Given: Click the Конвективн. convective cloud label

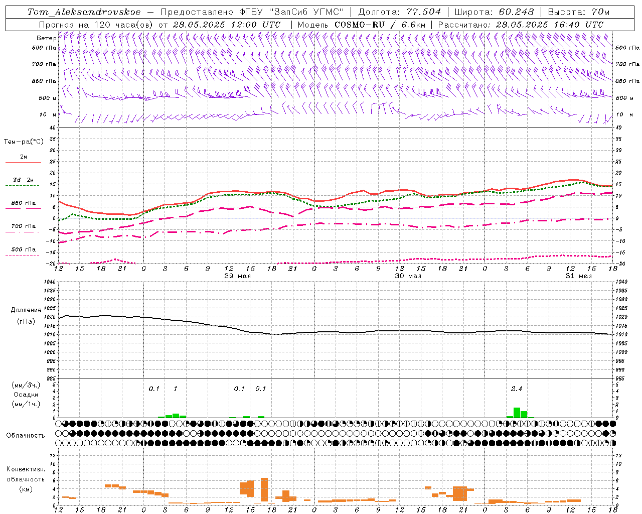Looking at the screenshot, I should (26, 469).
